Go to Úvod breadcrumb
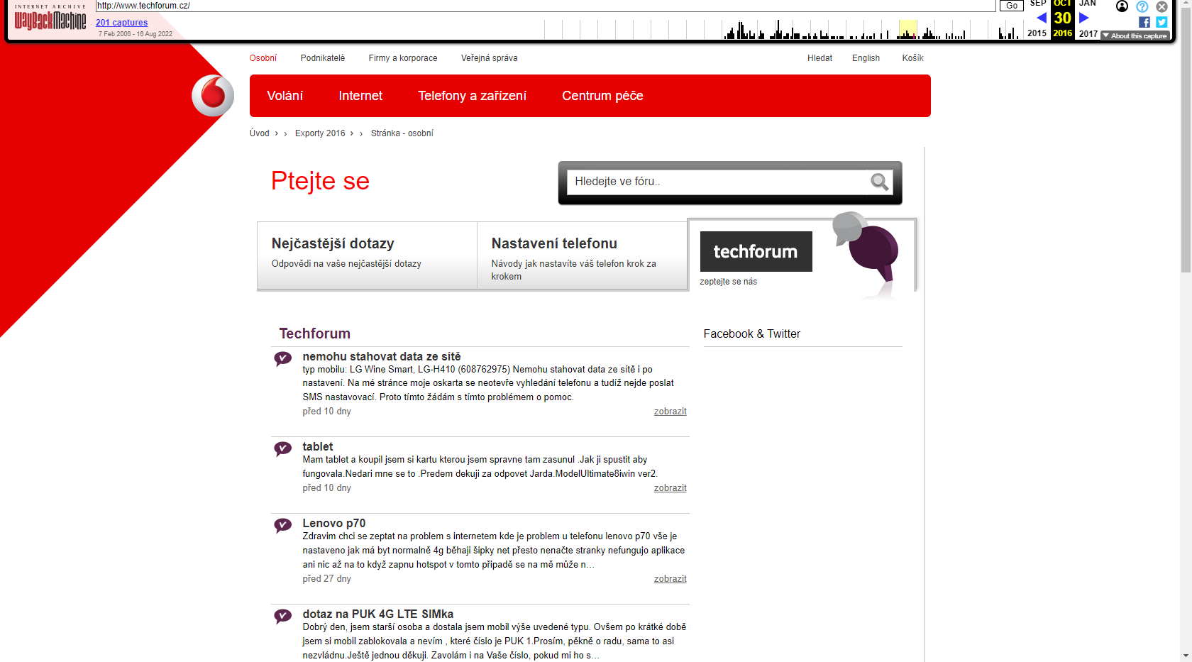1192x662 pixels. 259,133
